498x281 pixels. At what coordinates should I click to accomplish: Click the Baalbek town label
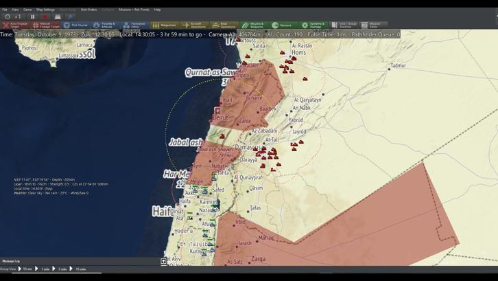(x=268, y=109)
